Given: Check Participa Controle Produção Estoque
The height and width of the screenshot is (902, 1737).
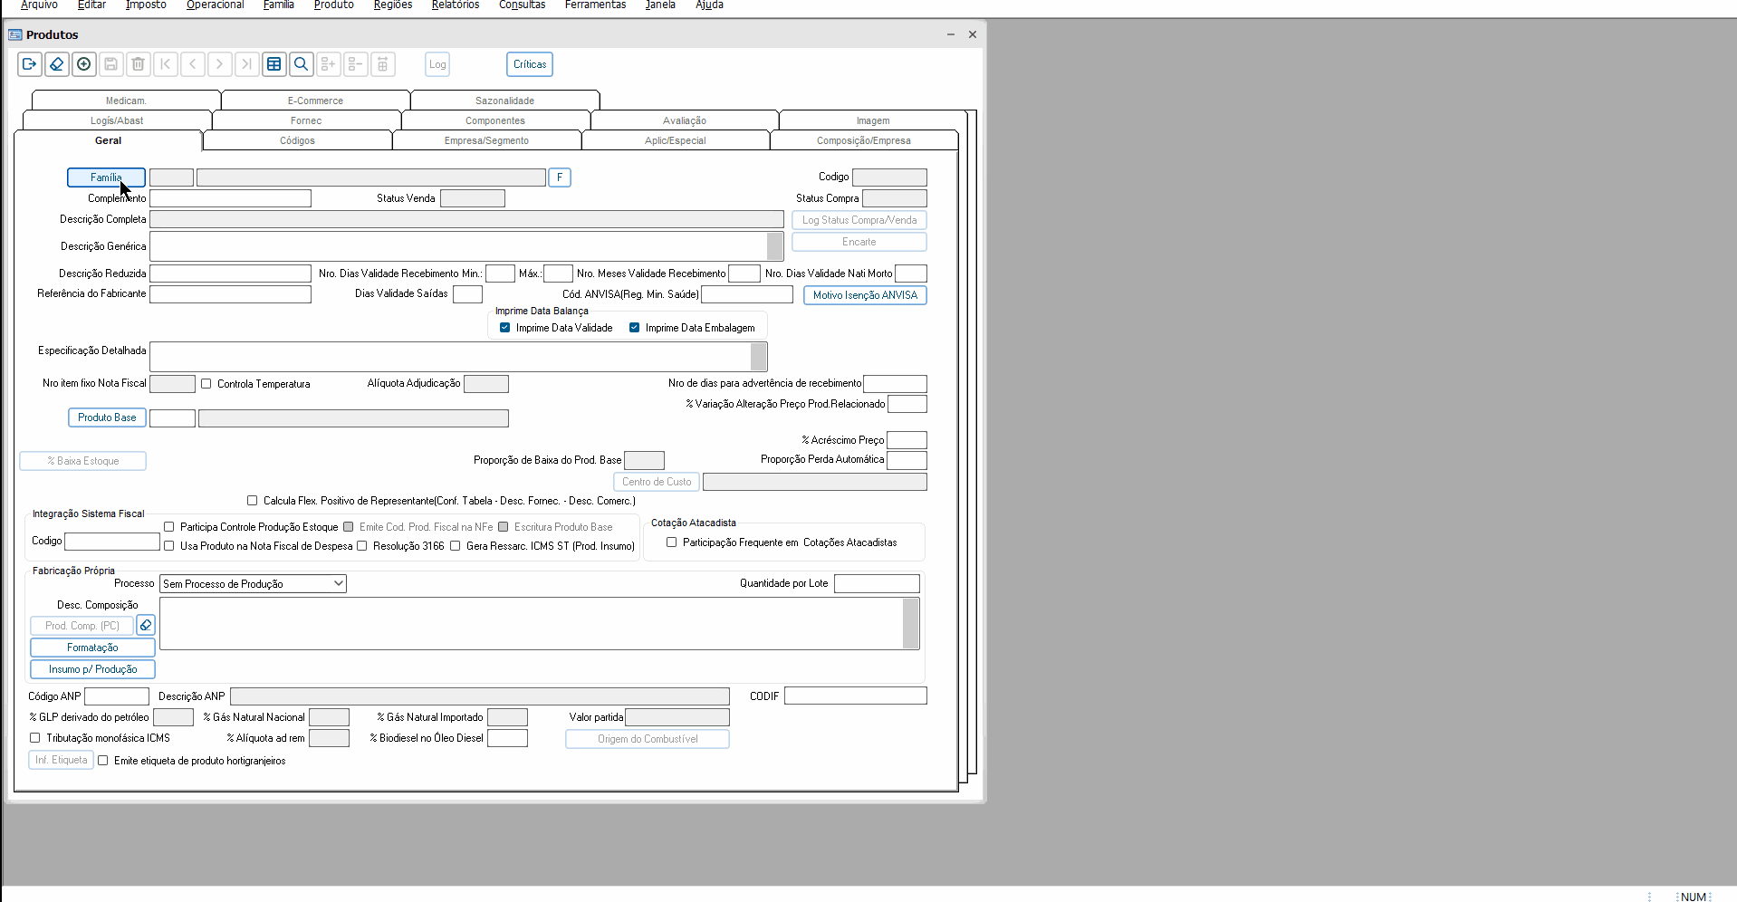Looking at the screenshot, I should tap(169, 527).
